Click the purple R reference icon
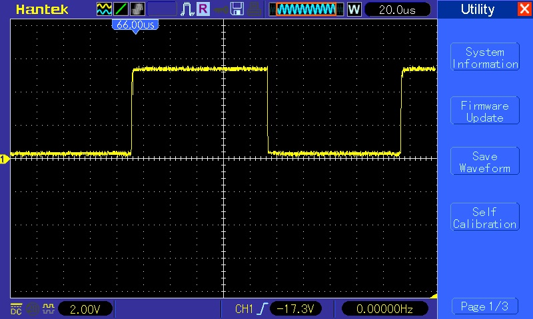The height and width of the screenshot is (319, 533). 202,9
